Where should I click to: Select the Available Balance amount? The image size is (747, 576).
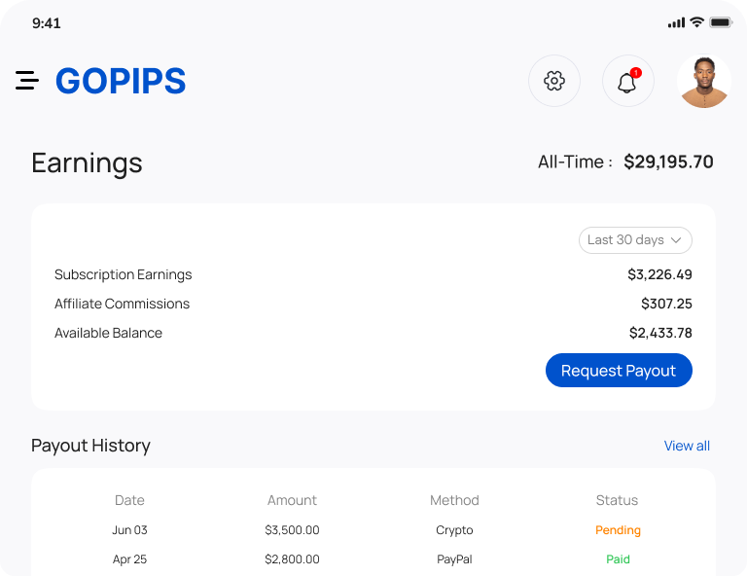pyautogui.click(x=660, y=333)
